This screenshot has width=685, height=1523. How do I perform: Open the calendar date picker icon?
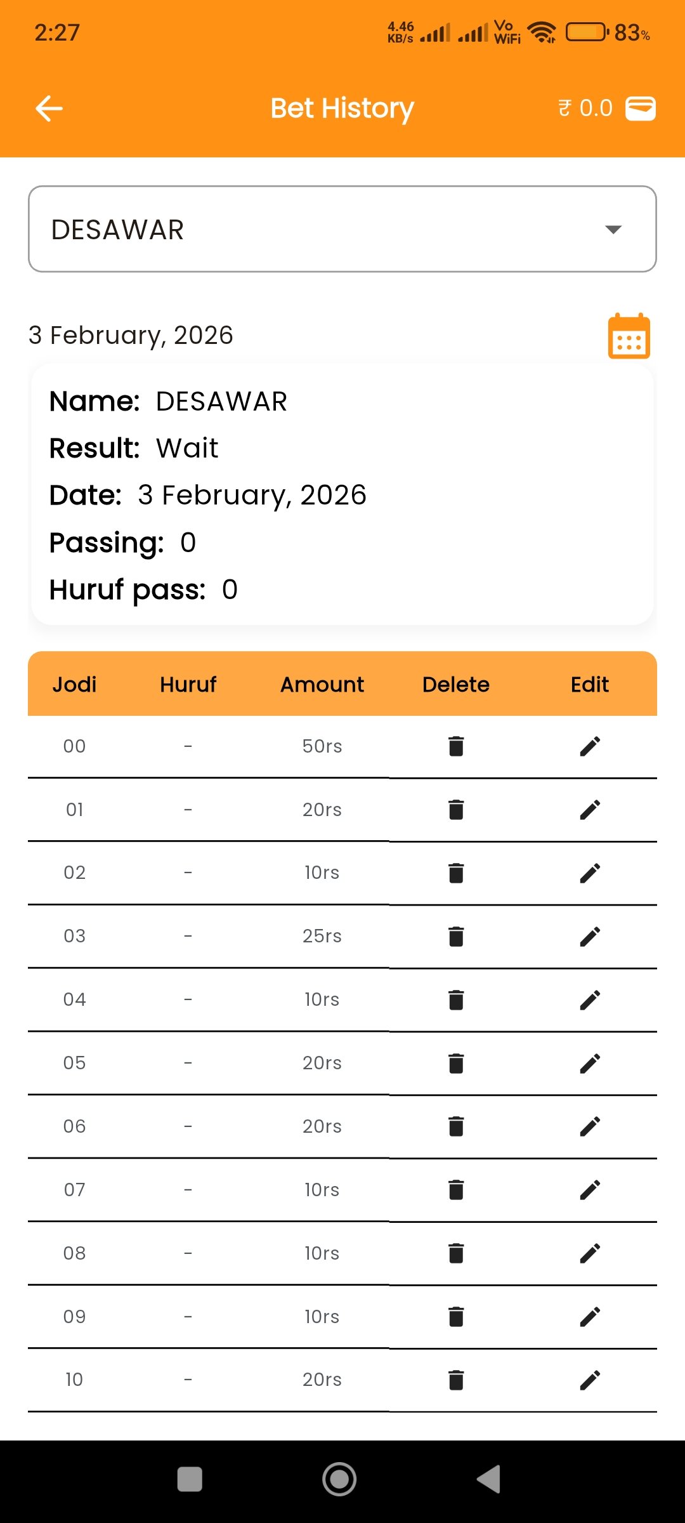click(629, 336)
